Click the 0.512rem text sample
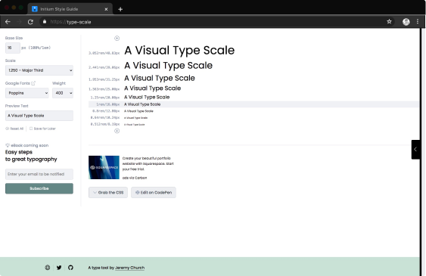 tap(135, 125)
